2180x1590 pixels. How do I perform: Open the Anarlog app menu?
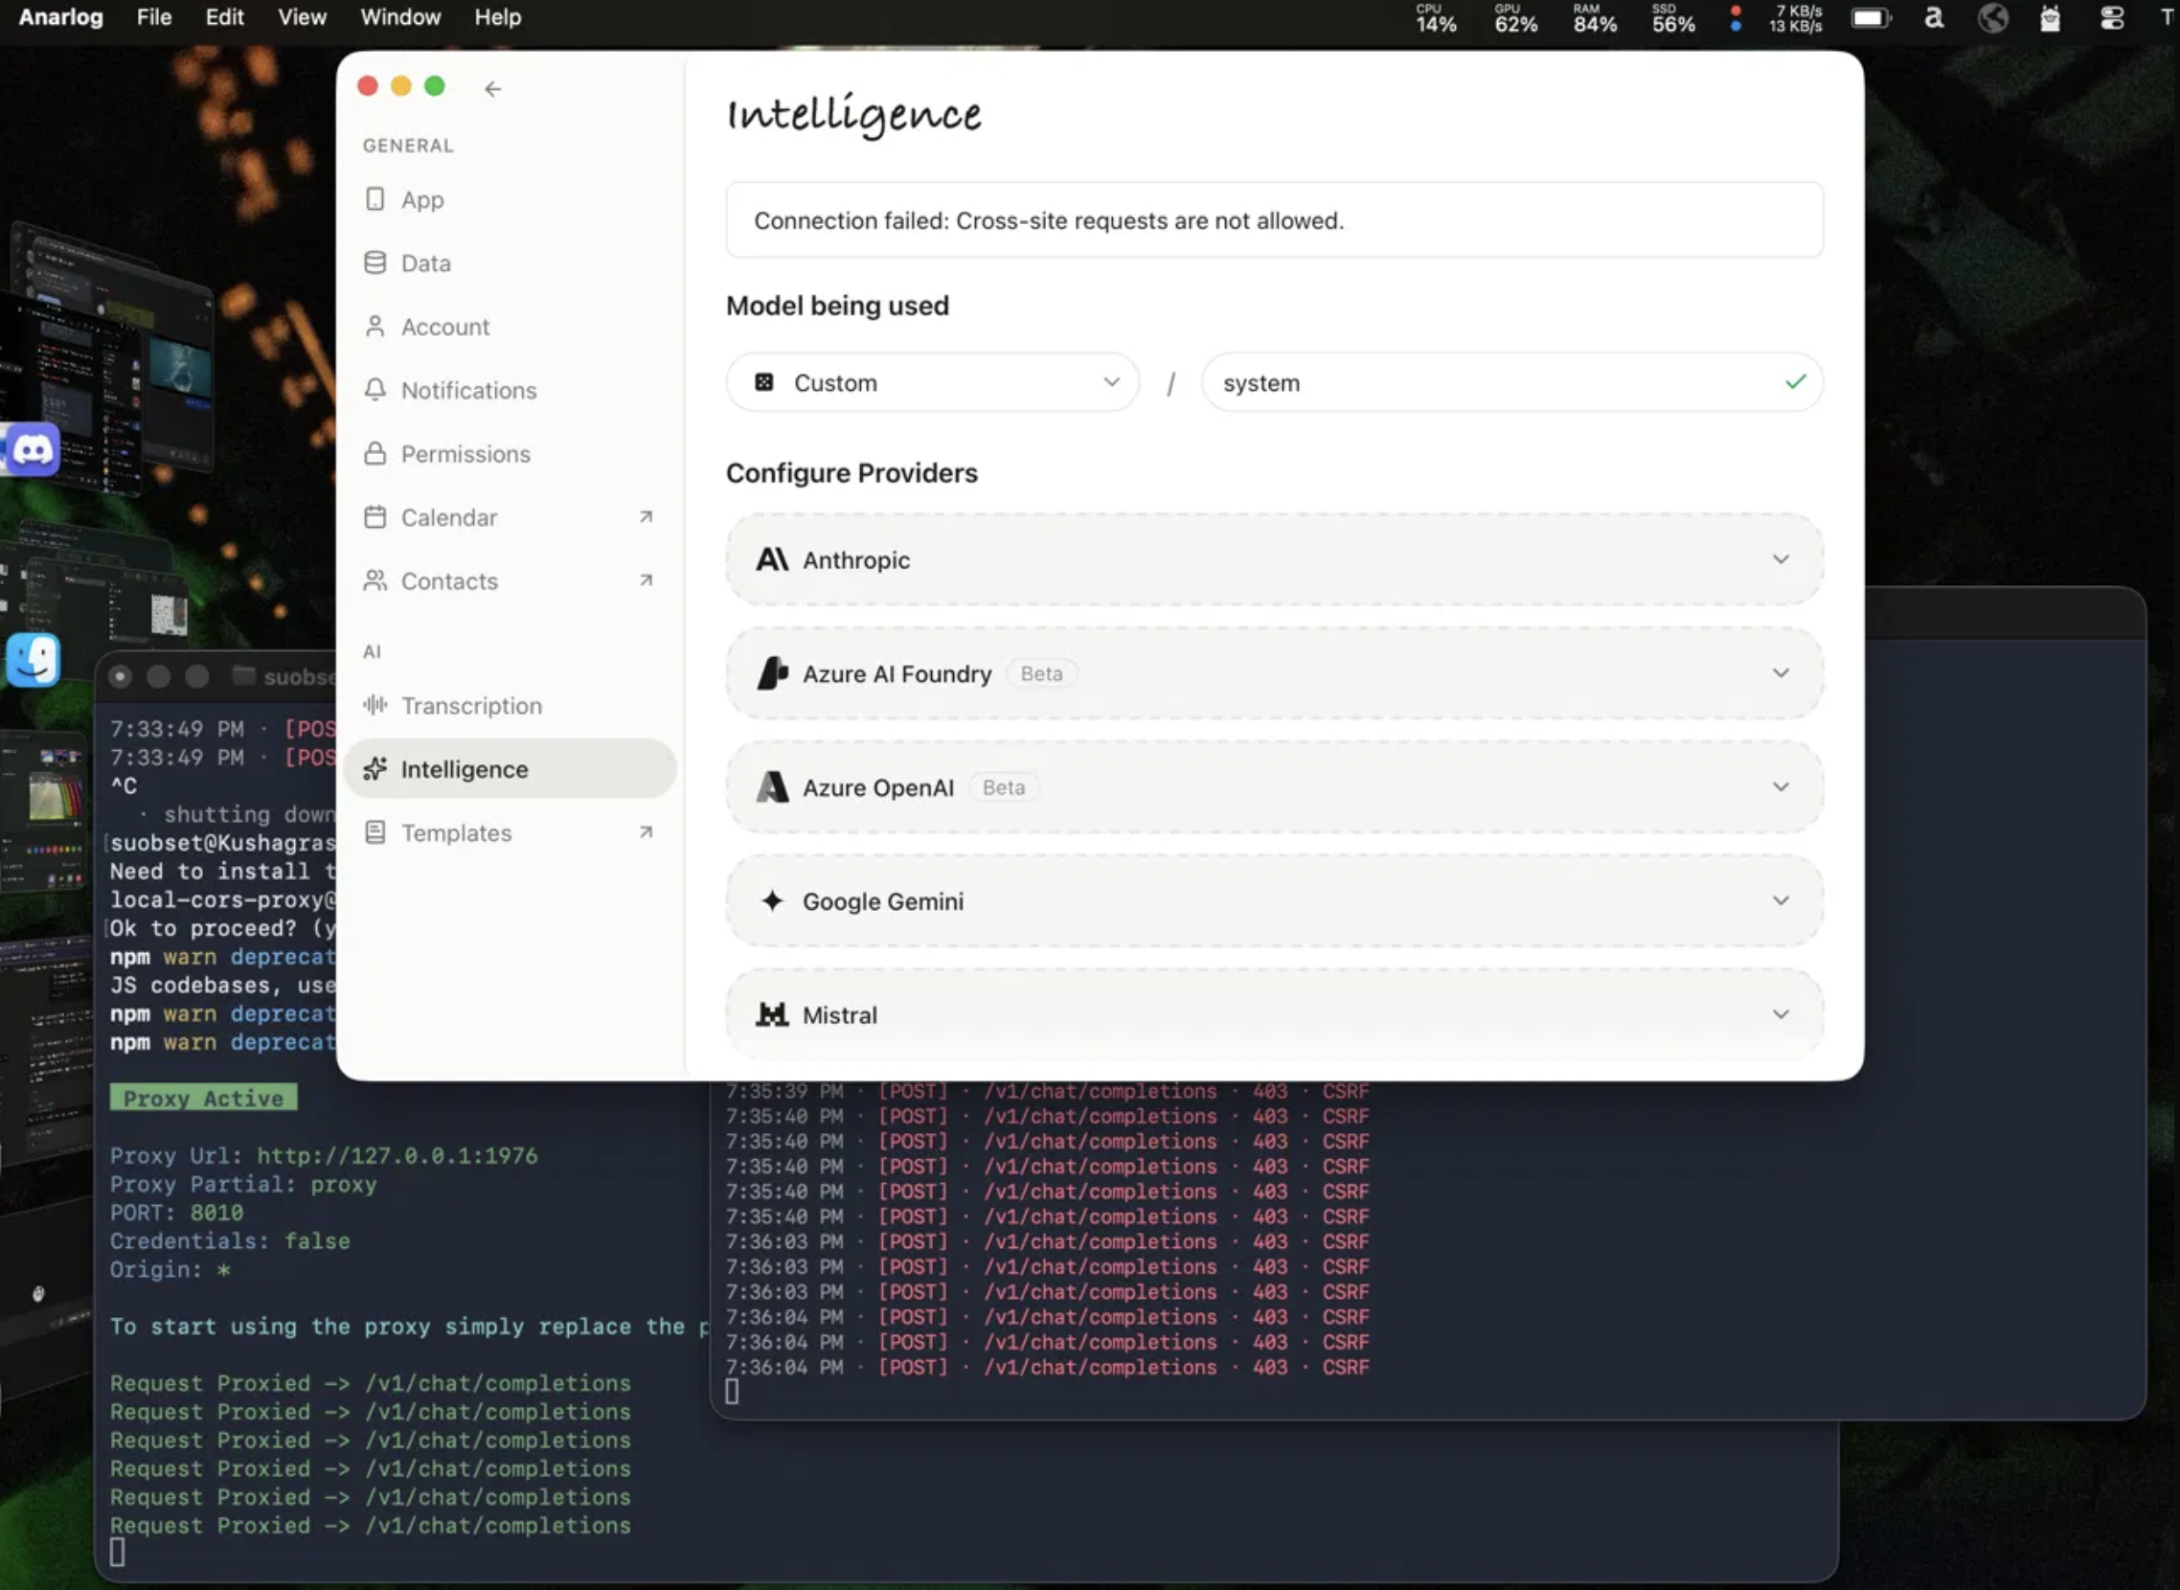pyautogui.click(x=60, y=17)
